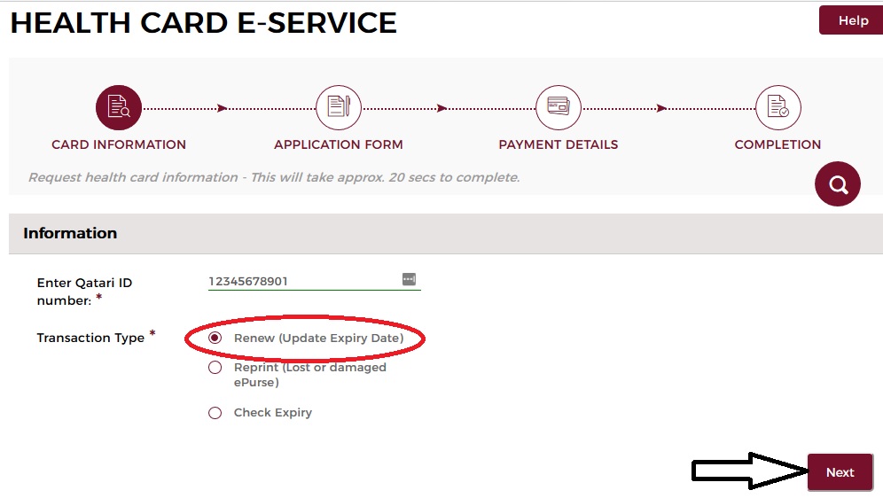Click the Health Card E-Service page title
Viewport: 883px width, 498px height.
pos(203,23)
